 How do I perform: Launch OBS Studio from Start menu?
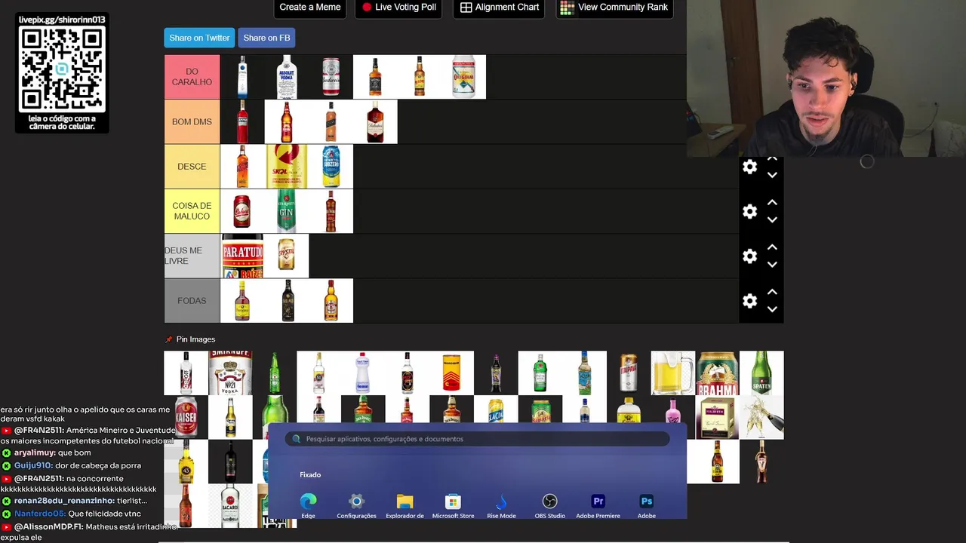coord(549,505)
